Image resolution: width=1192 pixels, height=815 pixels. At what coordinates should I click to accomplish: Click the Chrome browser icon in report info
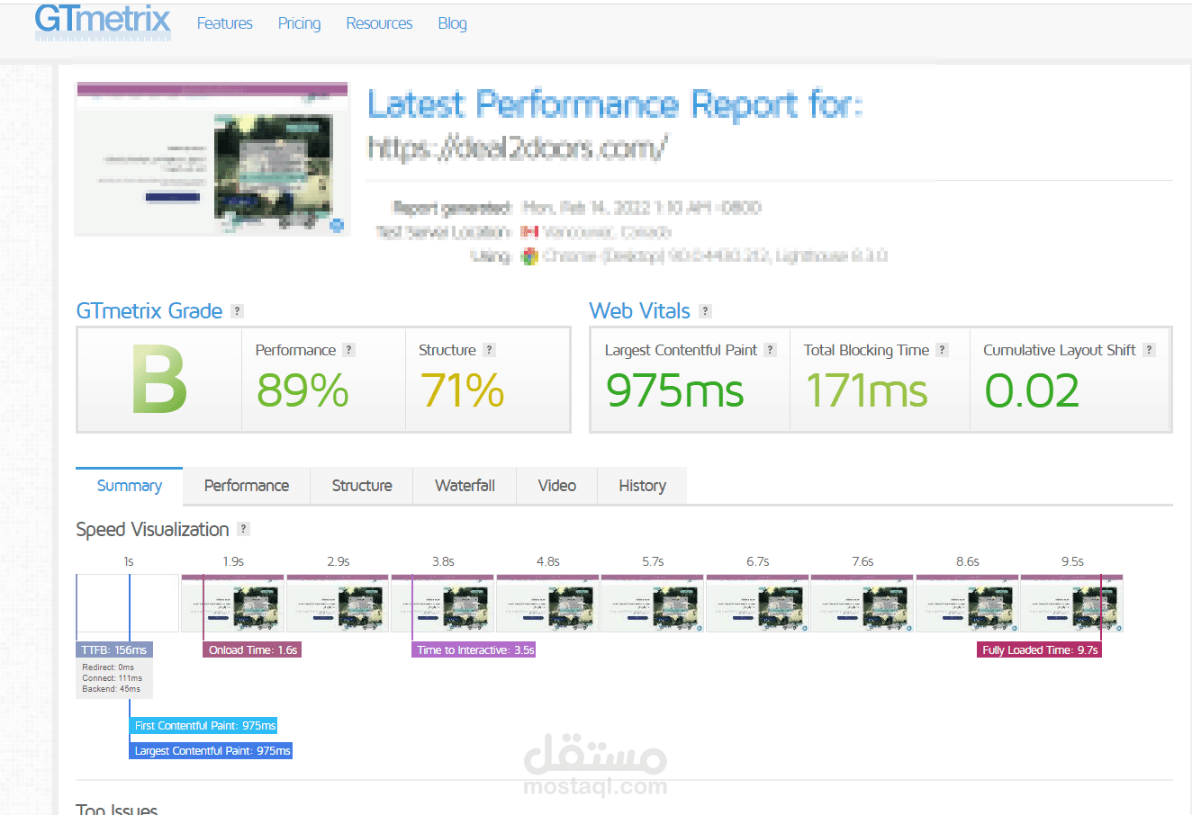(529, 256)
